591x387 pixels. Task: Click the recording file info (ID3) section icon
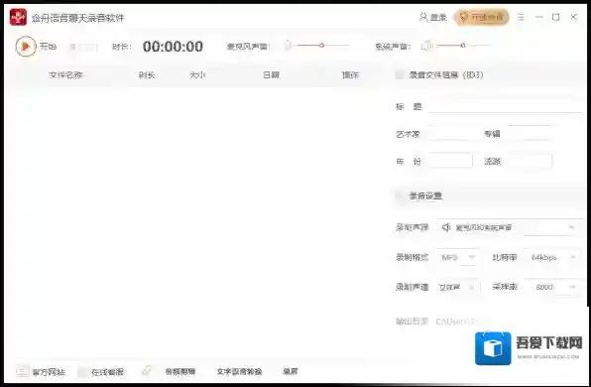(x=400, y=74)
